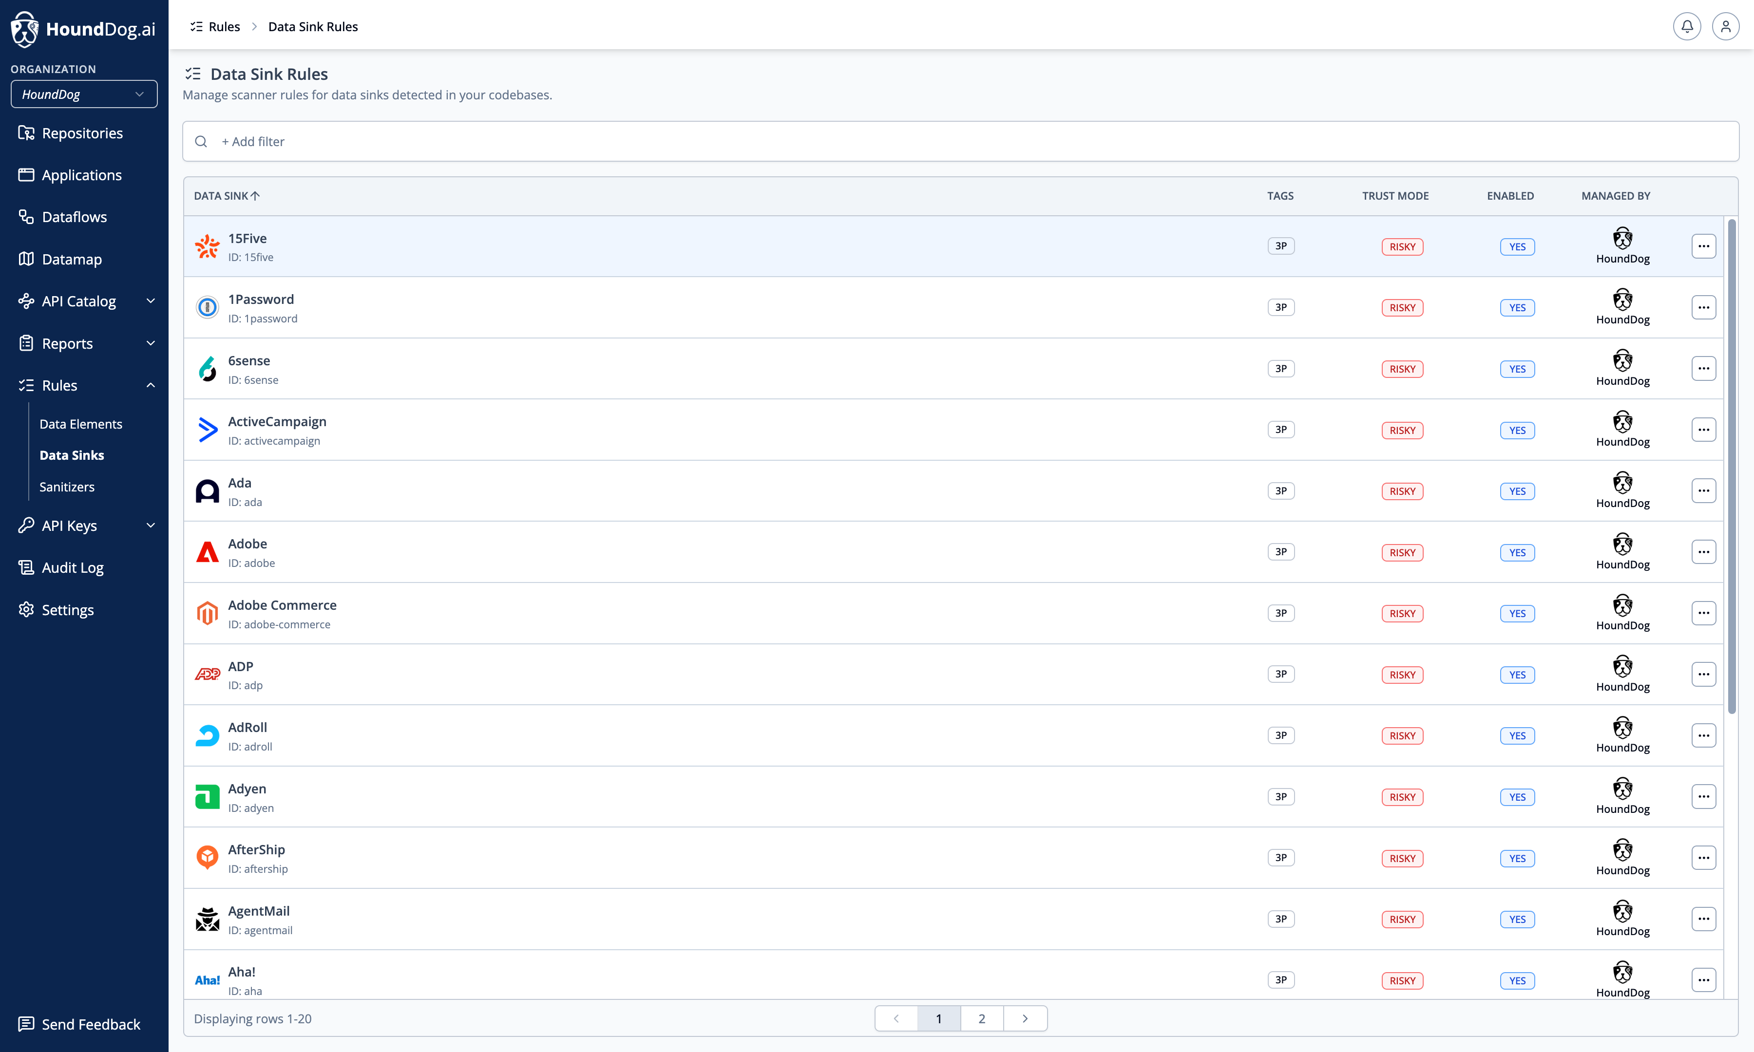
Task: Click the RISKY trust mode for 1Password
Action: pos(1402,308)
